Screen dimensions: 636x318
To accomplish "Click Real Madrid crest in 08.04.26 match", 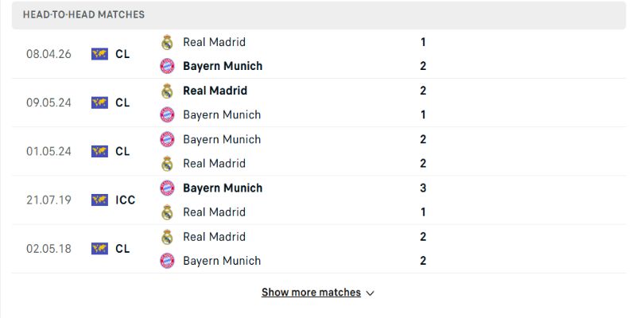I will click(x=167, y=42).
